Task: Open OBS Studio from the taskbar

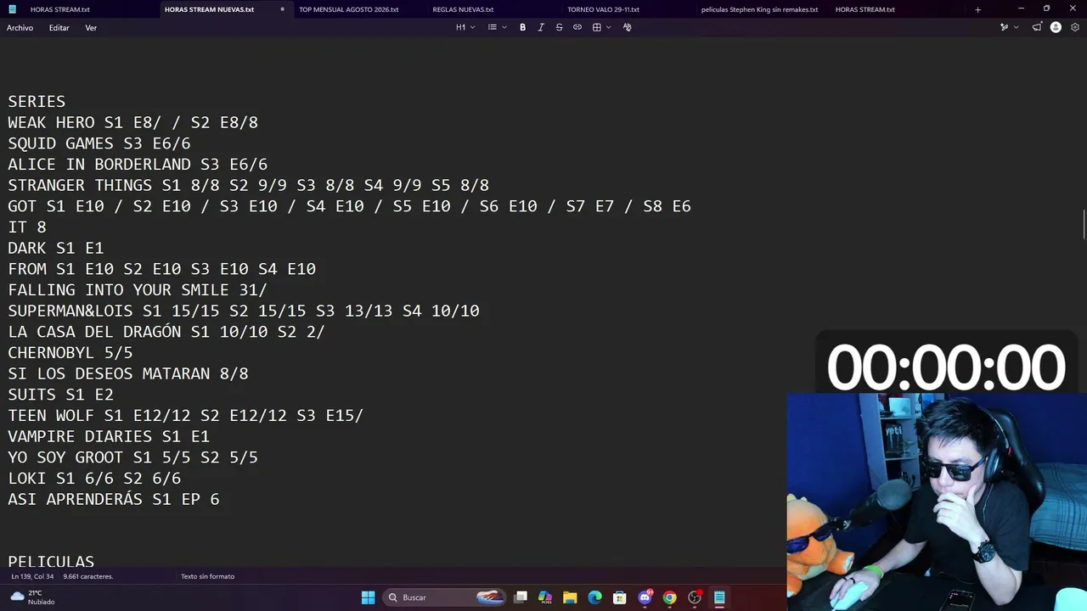Action: coord(695,597)
